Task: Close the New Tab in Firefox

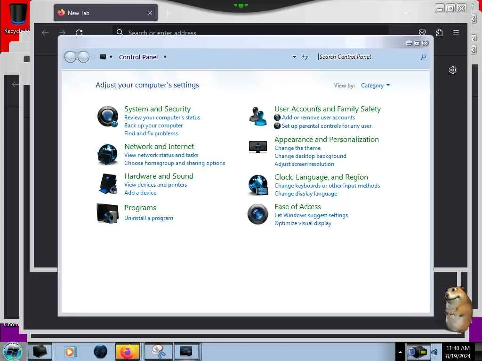Action: click(x=150, y=13)
